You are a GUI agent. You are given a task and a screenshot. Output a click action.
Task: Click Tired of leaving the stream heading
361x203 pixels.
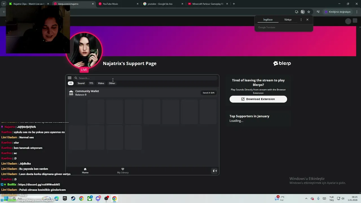pos(258,82)
